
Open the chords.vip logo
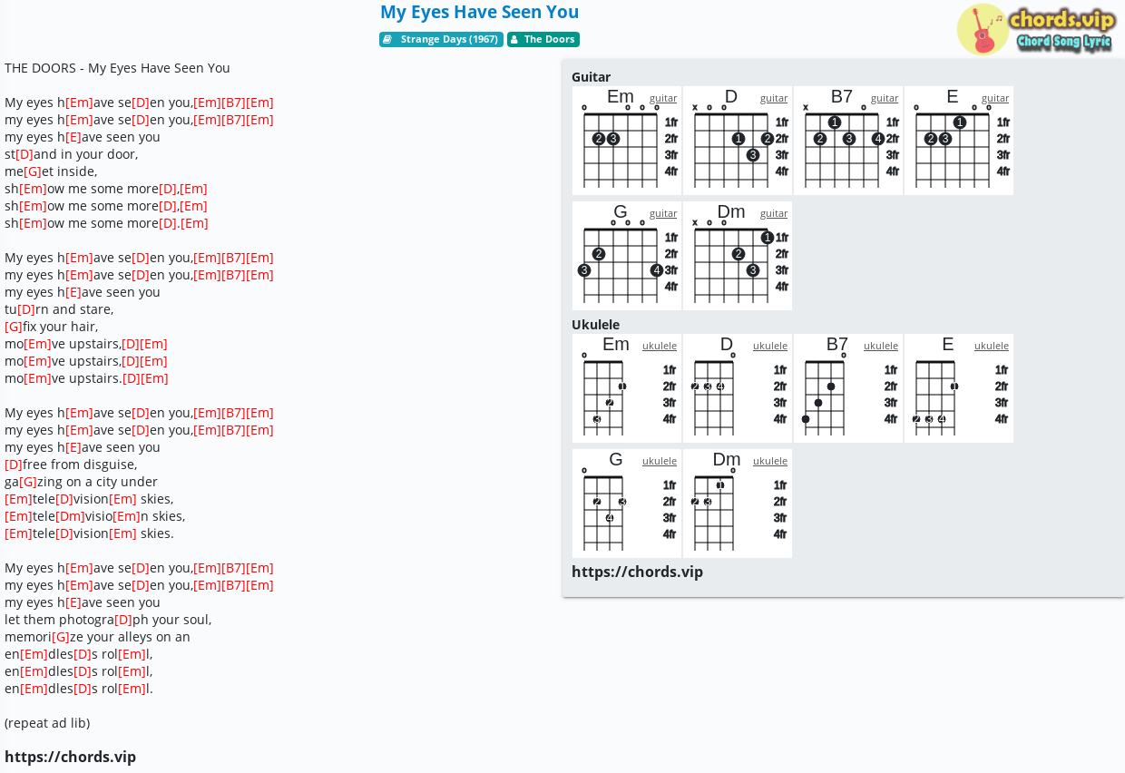1036,29
